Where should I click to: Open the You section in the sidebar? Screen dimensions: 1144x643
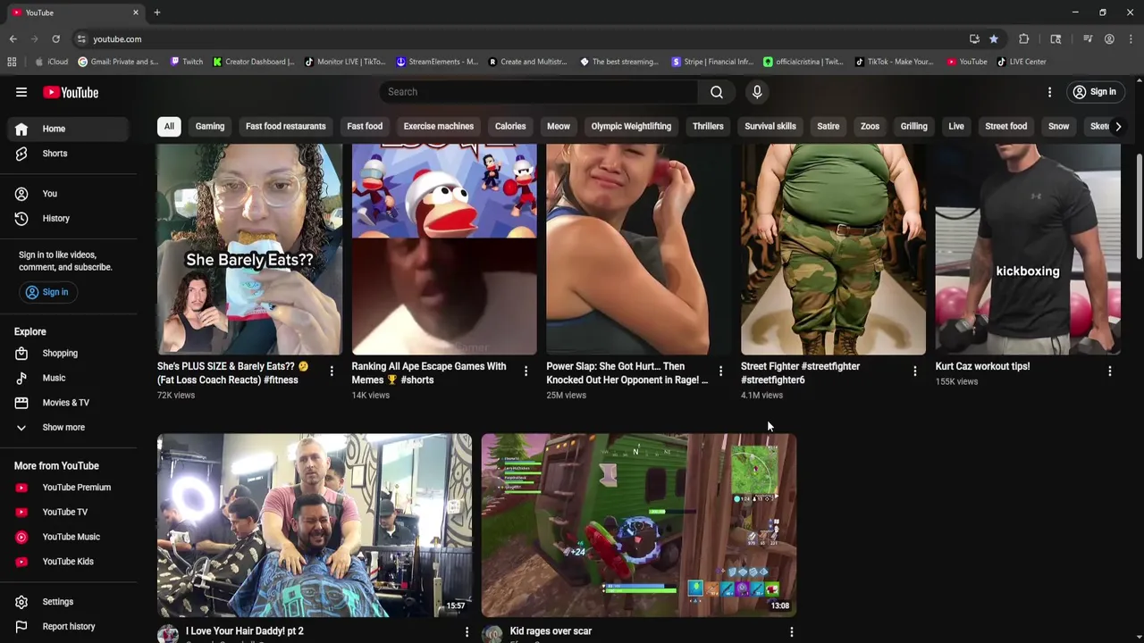point(69,193)
